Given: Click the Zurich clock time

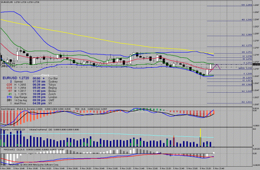Looking at the screenshot, I should coord(39,94).
